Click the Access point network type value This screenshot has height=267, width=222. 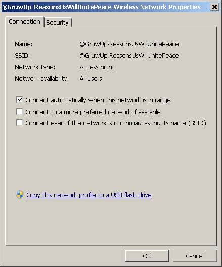pos(97,67)
